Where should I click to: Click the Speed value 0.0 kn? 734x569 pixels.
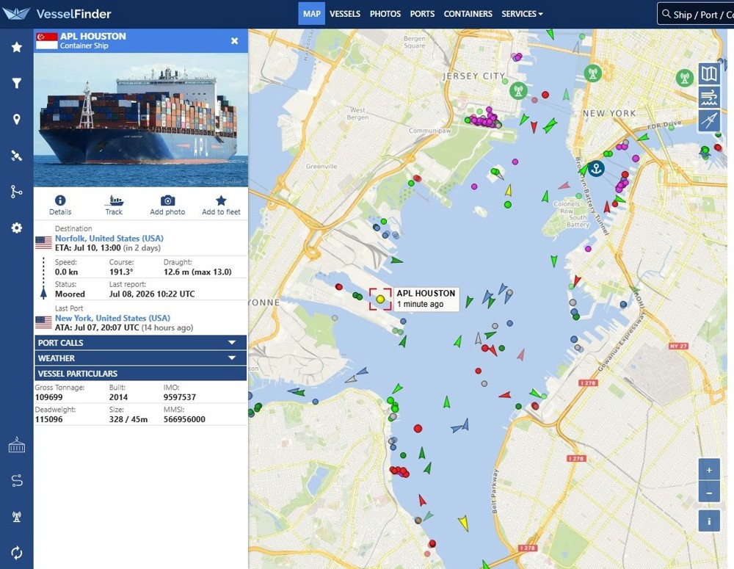[67, 272]
